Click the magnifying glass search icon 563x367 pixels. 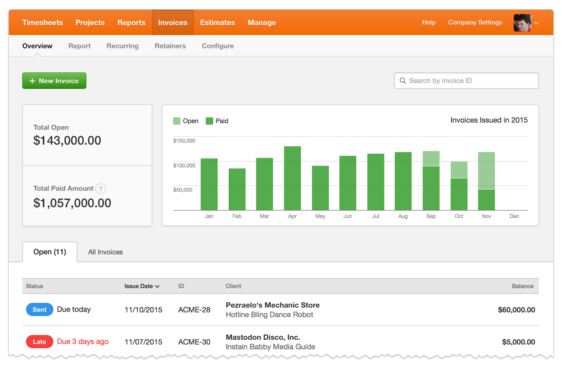tap(403, 81)
